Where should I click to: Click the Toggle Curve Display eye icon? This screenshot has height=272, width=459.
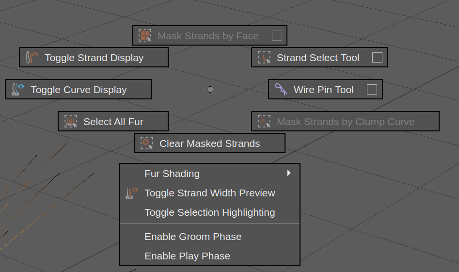pyautogui.click(x=18, y=89)
